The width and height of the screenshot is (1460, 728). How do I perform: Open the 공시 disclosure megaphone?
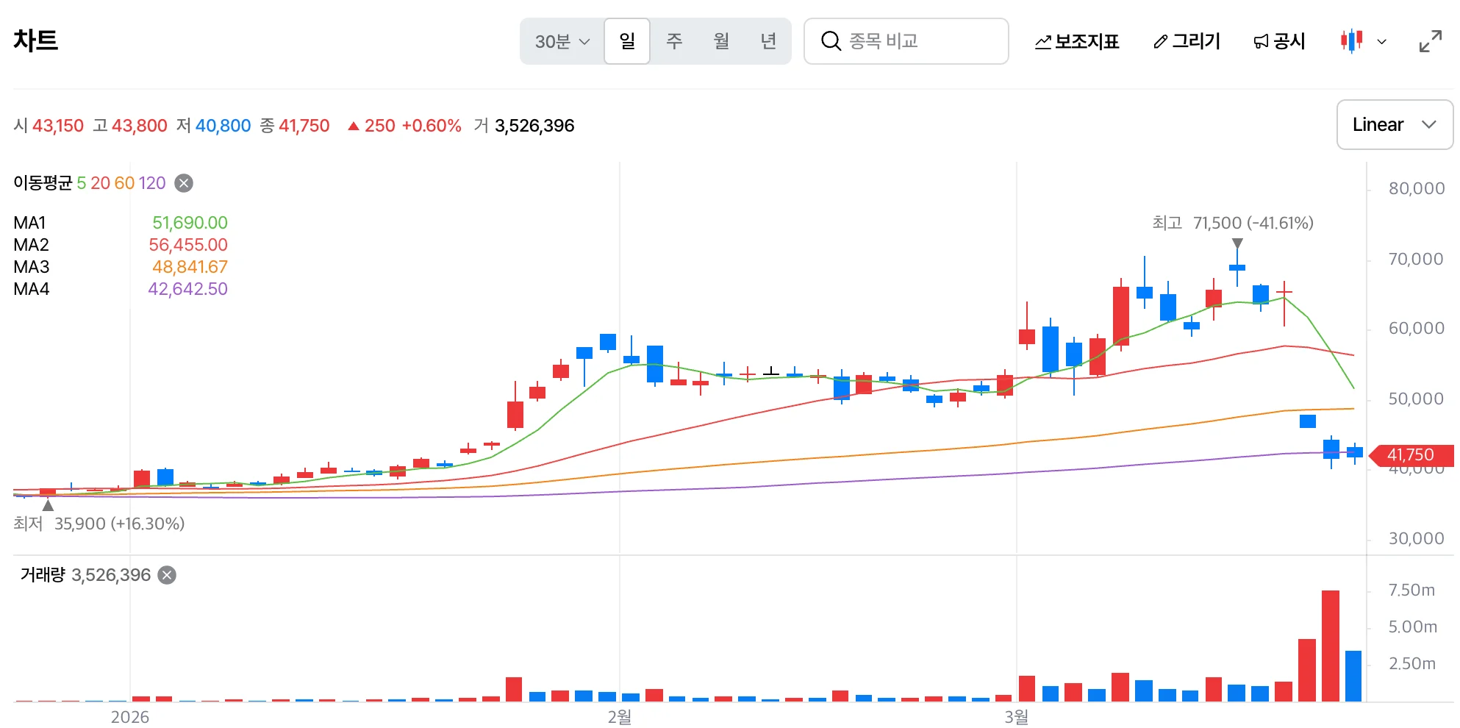[1279, 41]
